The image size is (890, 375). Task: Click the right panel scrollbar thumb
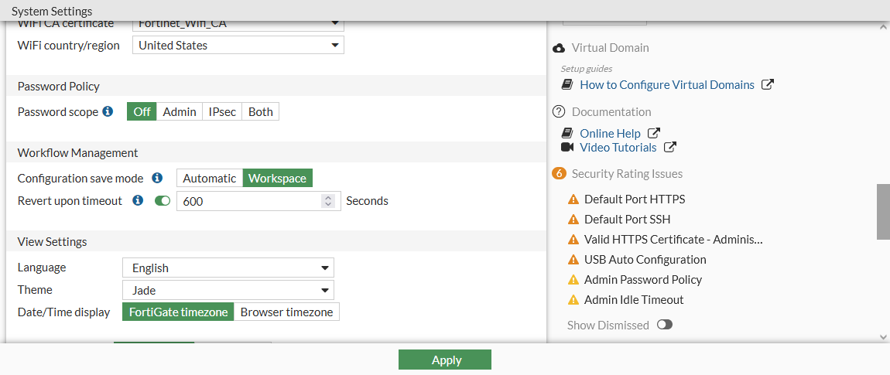[883, 211]
